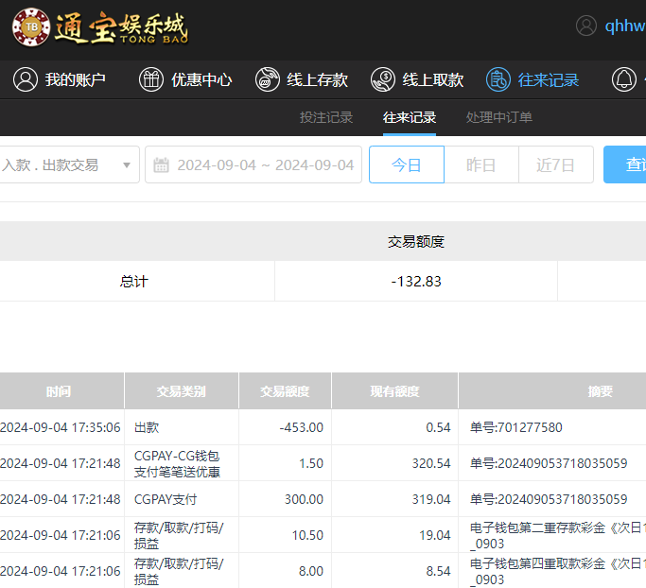Viewport: 646px width, 588px height.
Task: Open 线上存款 in the navigation bar
Action: [317, 79]
